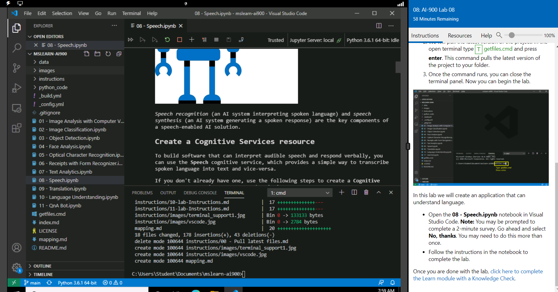Click the Run All Cells icon
The image size is (558, 292).
[131, 40]
